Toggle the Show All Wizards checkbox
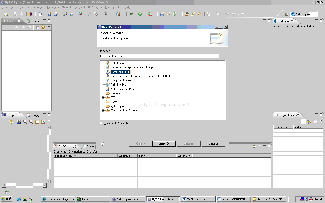325x203 pixels. 101,123
